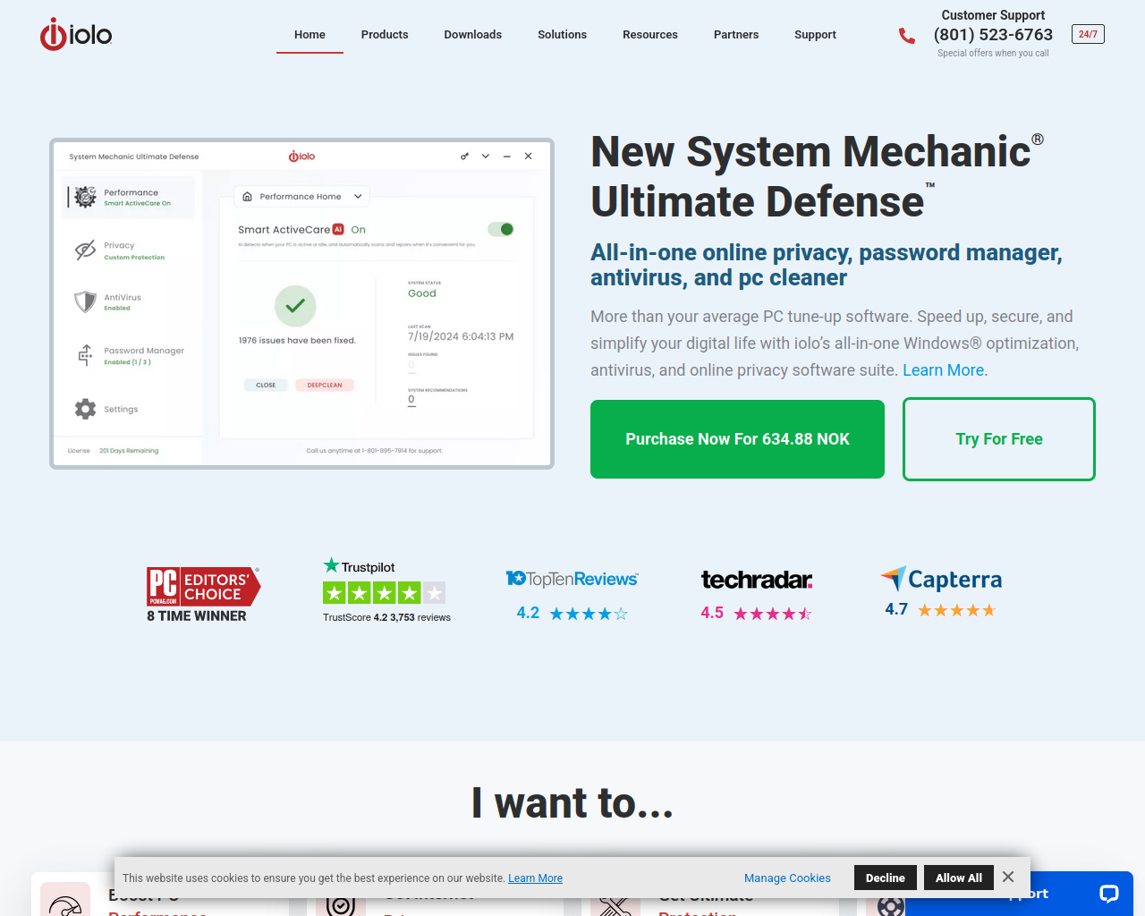This screenshot has height=916, width=1145.
Task: Toggle the Smart ActiveCare switch in app image
Action: tap(501, 229)
